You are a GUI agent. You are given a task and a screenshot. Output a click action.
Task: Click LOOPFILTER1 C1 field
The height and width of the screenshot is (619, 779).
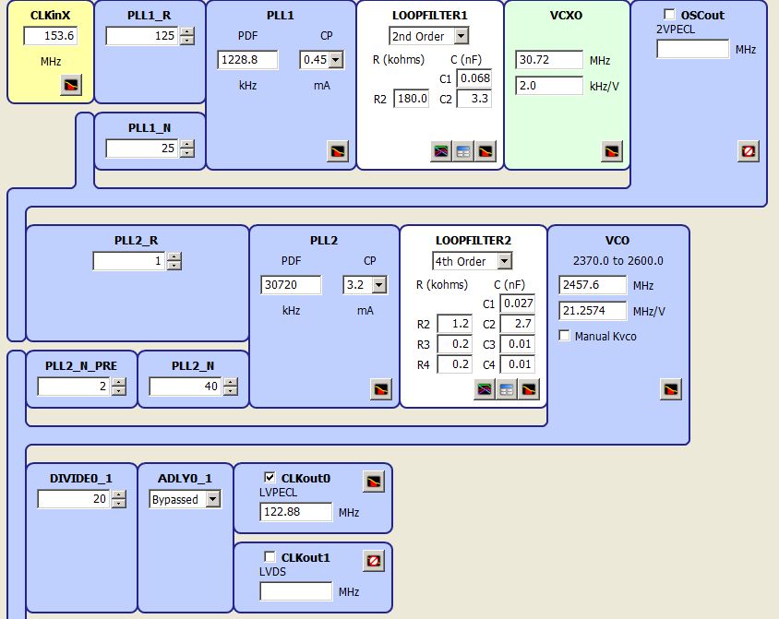474,77
